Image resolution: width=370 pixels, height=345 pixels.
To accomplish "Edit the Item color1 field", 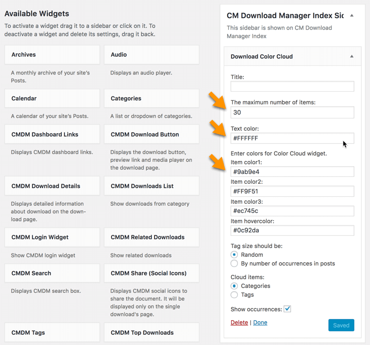I will 292,172.
